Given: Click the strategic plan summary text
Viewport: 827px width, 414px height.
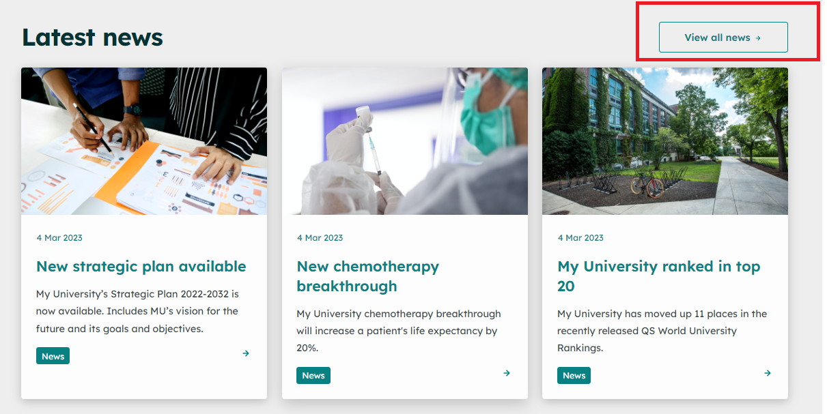Looking at the screenshot, I should point(137,311).
